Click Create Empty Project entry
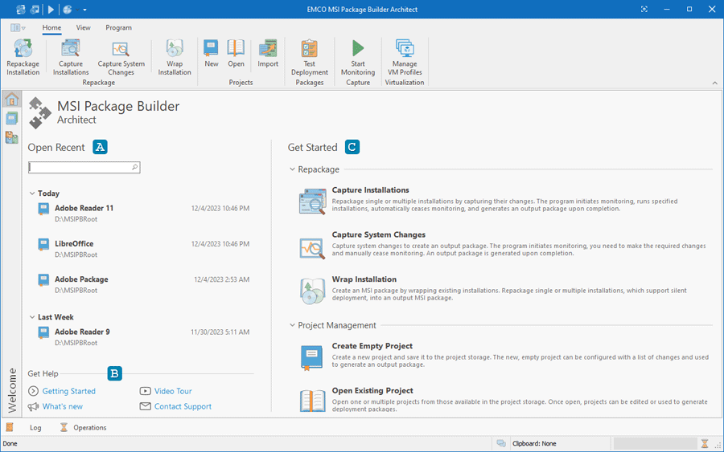 [x=372, y=345]
